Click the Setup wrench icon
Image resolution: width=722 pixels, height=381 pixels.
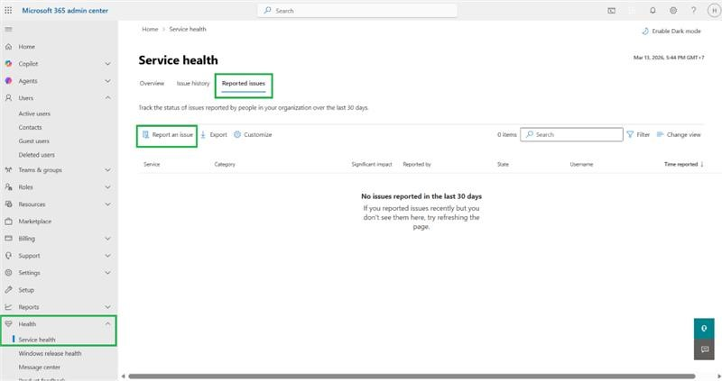pyautogui.click(x=8, y=289)
